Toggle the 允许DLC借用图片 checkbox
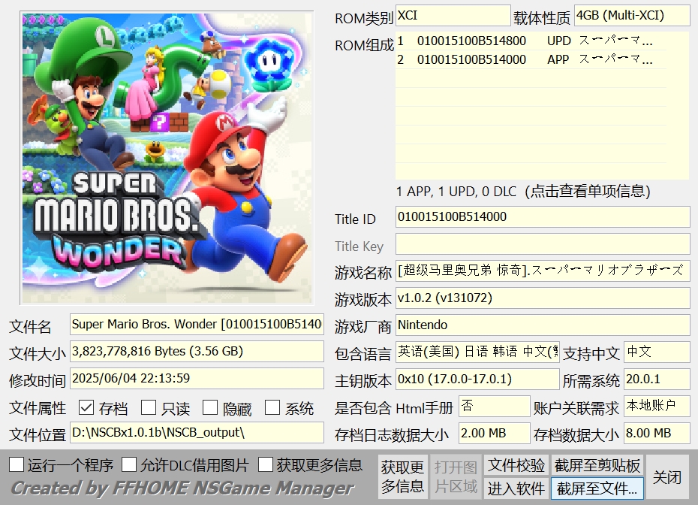The image size is (698, 505). coord(130,465)
